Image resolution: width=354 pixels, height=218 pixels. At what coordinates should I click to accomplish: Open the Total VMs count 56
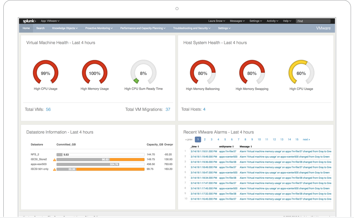tap(48, 109)
